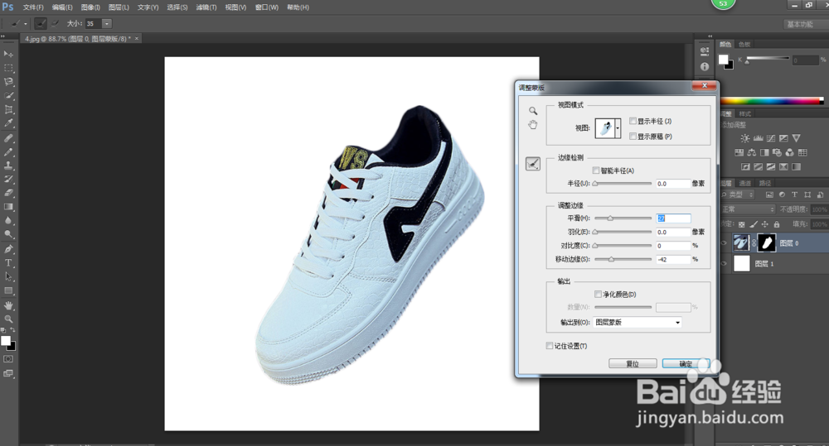Hide 图层 1 with eye icon
The width and height of the screenshot is (829, 446).
(x=725, y=263)
